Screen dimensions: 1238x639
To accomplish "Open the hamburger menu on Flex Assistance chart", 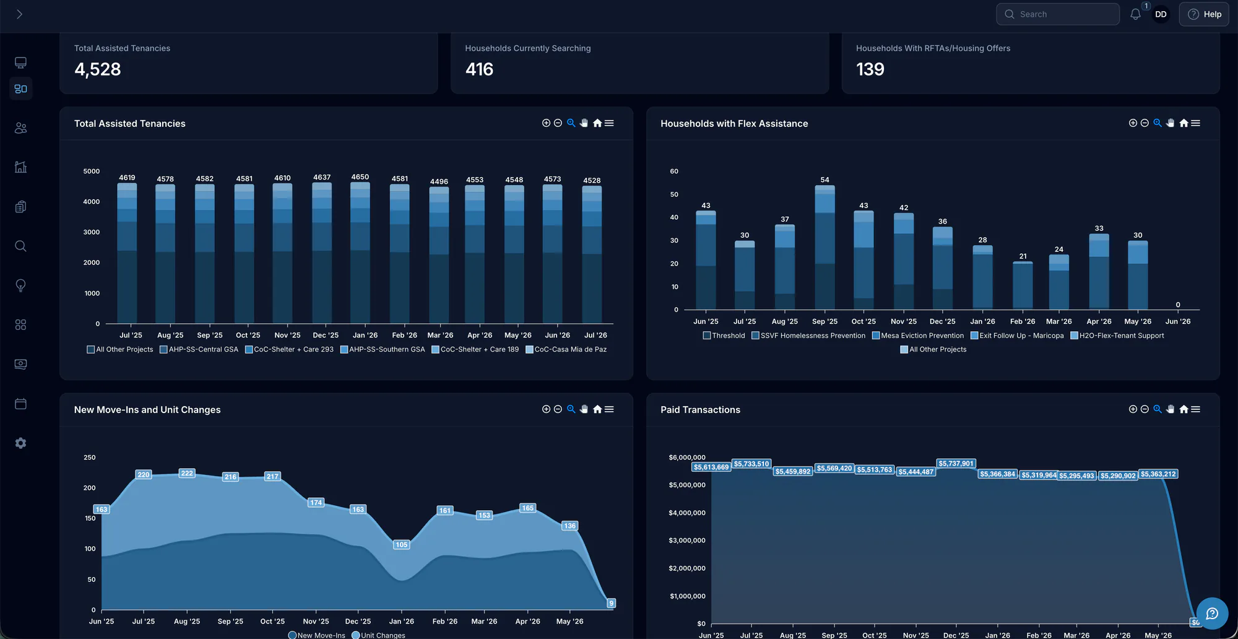I will pyautogui.click(x=1195, y=123).
